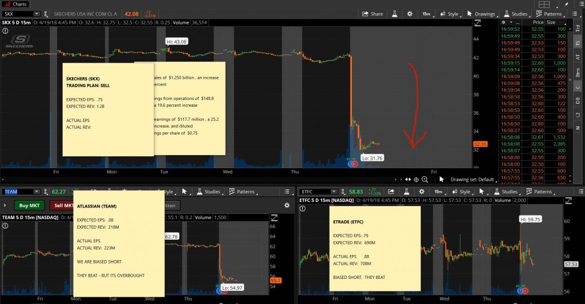Screen dimensions: 585x304
Task: Click the zoom in magnifier below SKX chart
Action: [424, 180]
